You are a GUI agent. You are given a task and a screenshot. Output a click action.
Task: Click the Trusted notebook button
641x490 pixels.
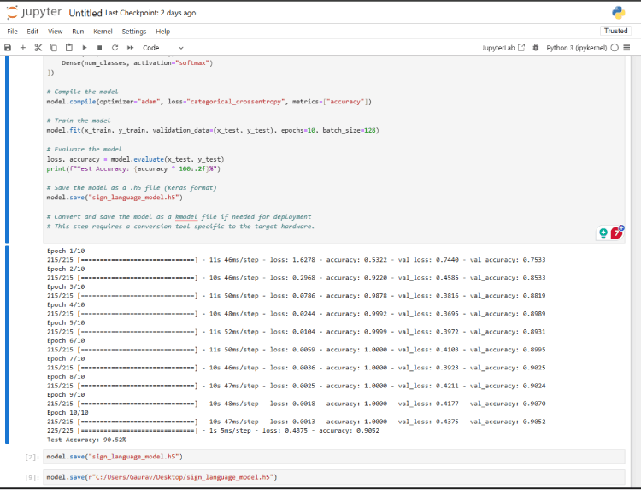[x=615, y=32]
